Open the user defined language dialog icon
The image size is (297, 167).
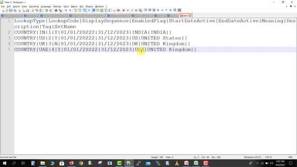[x=97, y=10]
